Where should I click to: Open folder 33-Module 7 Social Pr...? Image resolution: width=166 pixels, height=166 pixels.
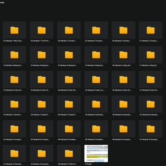tap(41, 104)
